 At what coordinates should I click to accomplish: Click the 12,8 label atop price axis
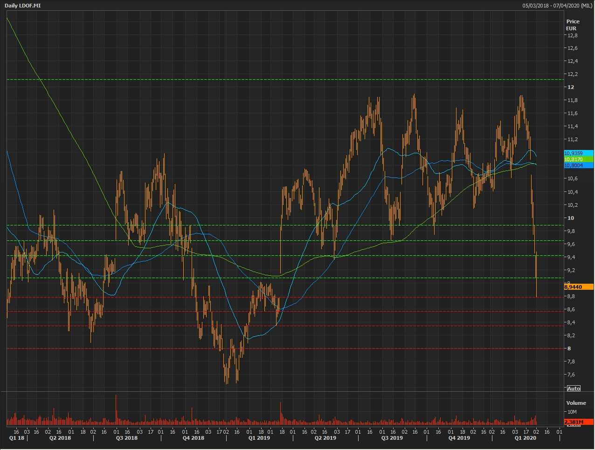[572, 35]
